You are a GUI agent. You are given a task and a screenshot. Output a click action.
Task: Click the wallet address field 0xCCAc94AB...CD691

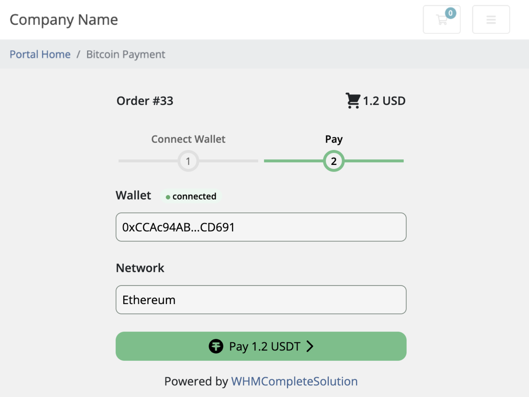pos(261,227)
